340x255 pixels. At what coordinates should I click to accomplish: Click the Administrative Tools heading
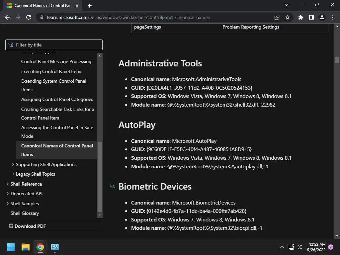click(x=160, y=63)
